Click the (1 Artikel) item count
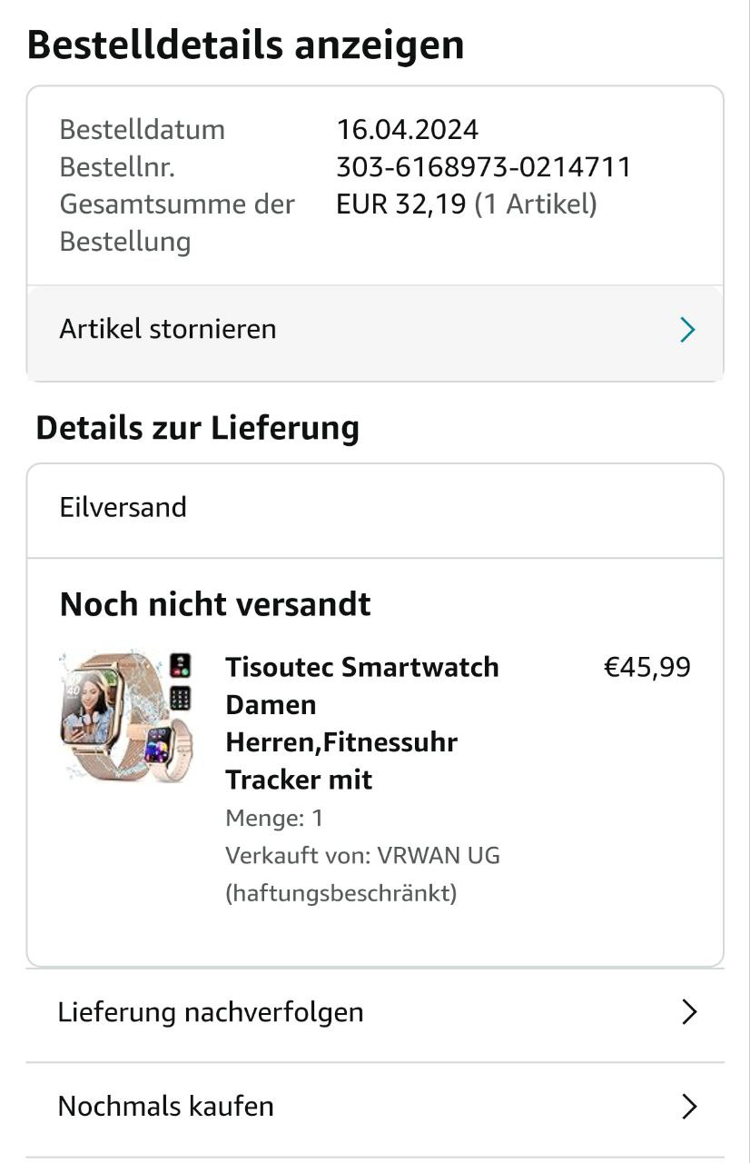This screenshot has width=750, height=1163. 536,204
